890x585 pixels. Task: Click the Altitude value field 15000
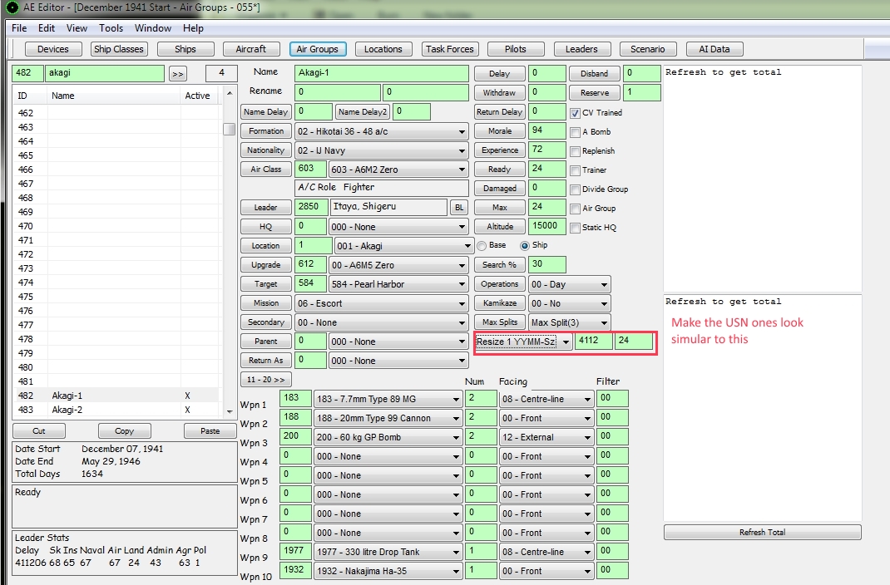(547, 226)
